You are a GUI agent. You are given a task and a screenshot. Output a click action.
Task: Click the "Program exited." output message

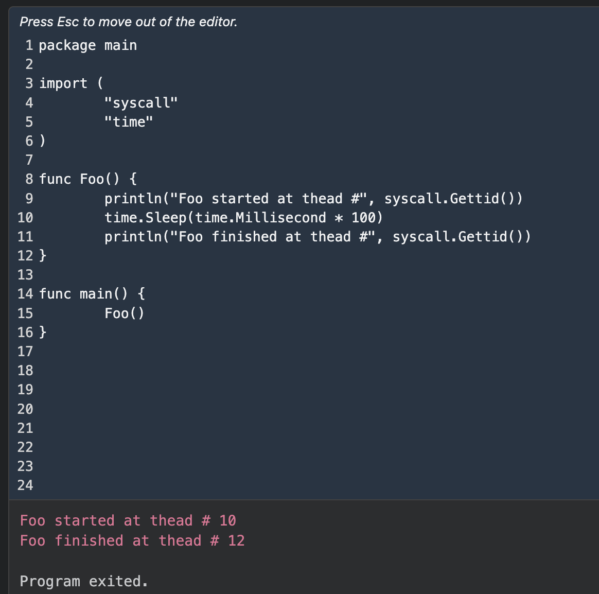point(84,581)
